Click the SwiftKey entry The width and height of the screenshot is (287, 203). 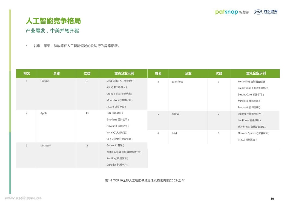point(117,158)
